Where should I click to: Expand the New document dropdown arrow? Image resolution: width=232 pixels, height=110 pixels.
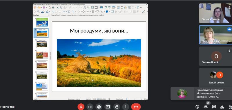coord(37,8)
